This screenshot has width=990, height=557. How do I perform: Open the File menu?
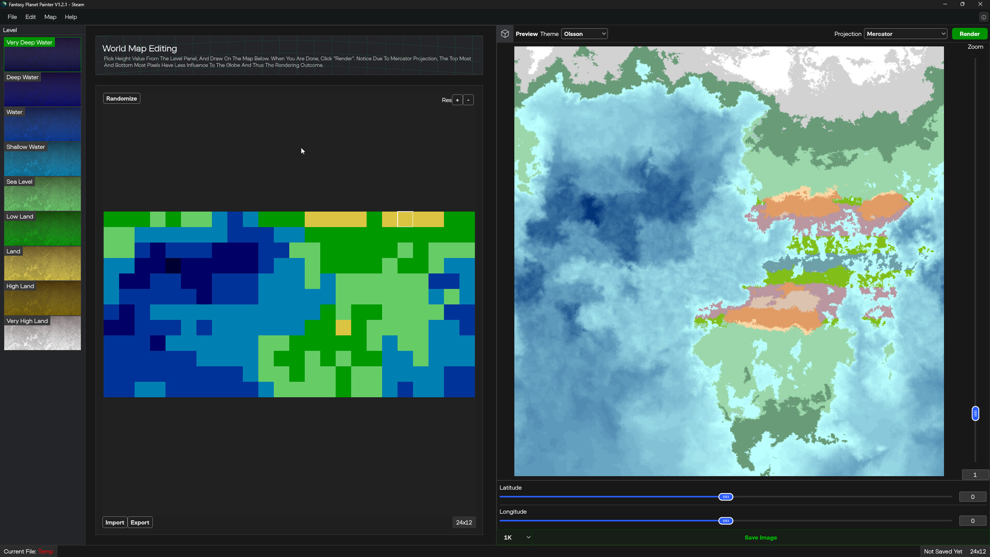12,17
